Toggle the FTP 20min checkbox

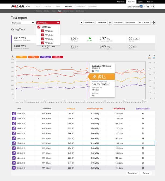click(x=42, y=43)
